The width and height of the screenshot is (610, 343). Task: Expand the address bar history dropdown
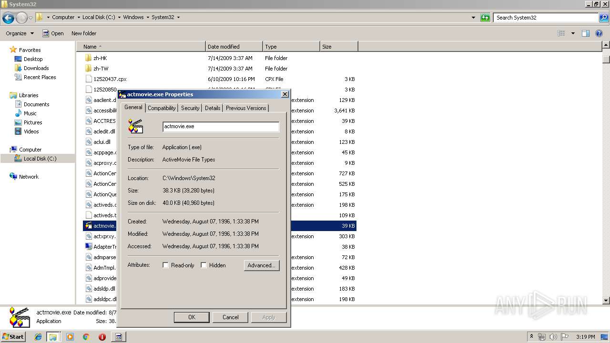473,18
